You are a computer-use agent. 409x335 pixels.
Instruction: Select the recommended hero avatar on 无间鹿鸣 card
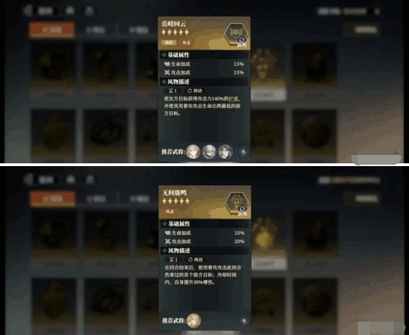click(194, 320)
